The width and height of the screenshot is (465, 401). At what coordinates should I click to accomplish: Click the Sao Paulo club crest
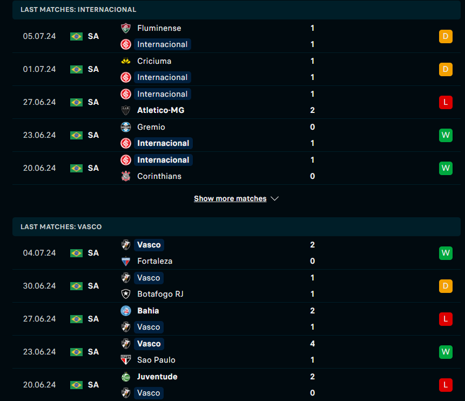click(126, 360)
